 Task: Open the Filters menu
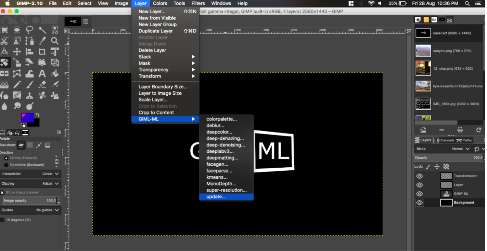tap(198, 3)
